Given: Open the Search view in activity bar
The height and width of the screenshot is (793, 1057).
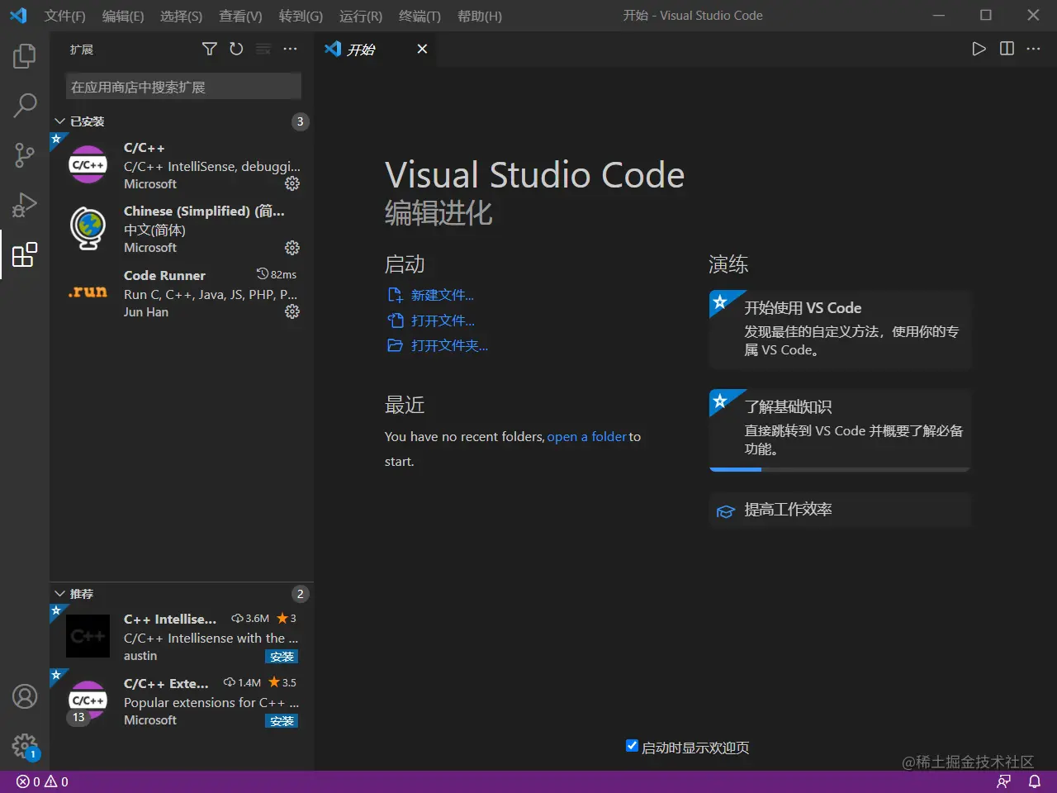Looking at the screenshot, I should click(25, 105).
